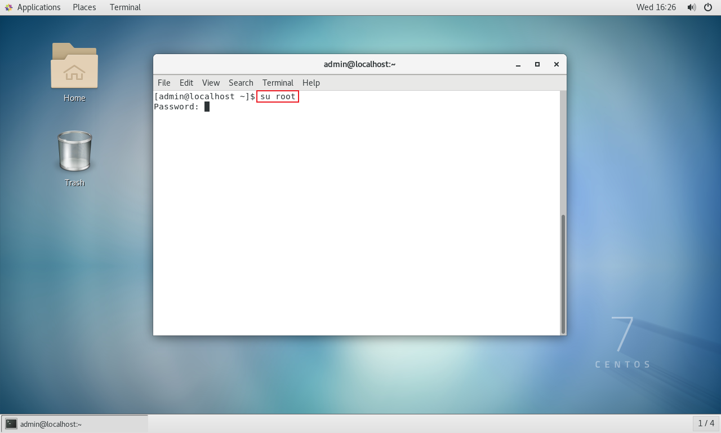This screenshot has height=433, width=721.
Task: Open the Terminal menu in terminal menubar
Action: pyautogui.click(x=278, y=82)
